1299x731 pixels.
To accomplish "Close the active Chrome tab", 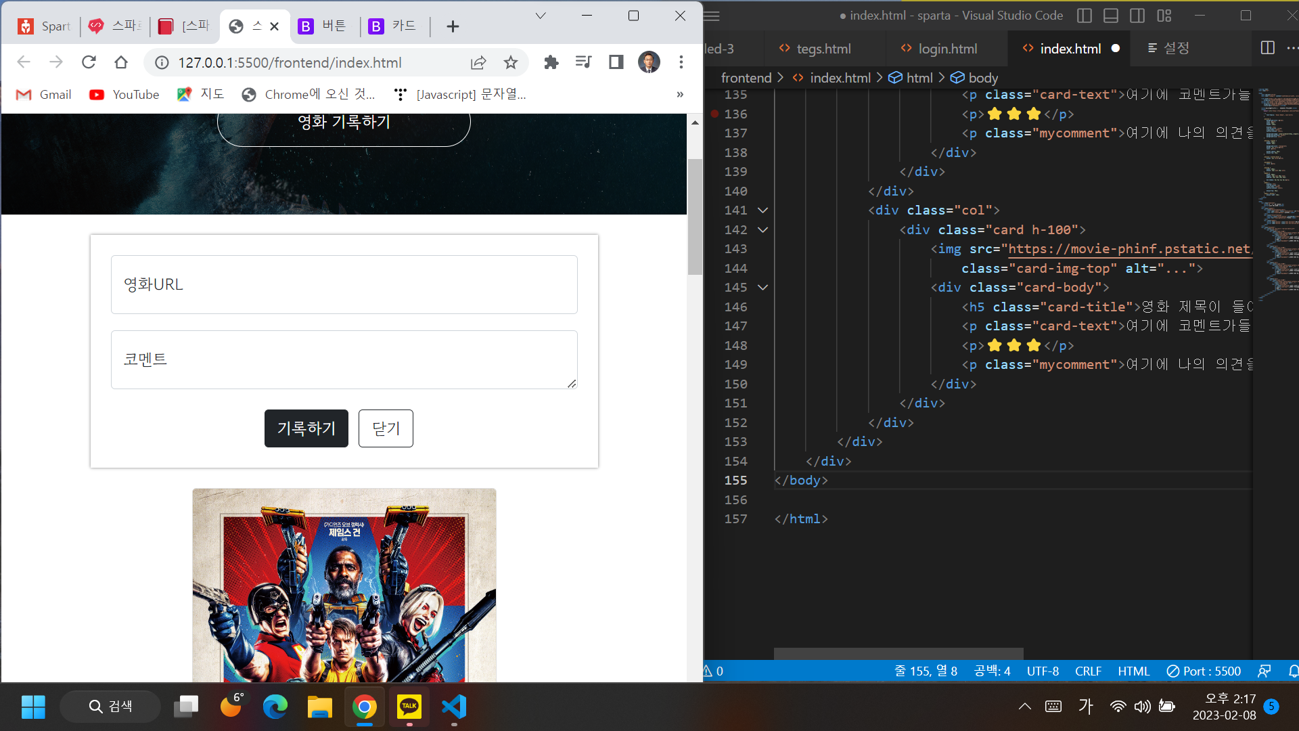I will [274, 26].
